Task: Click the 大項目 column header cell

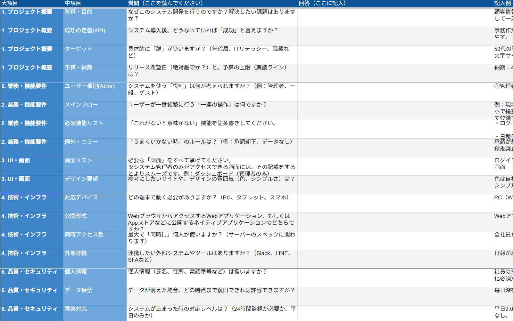Action: 31,3
